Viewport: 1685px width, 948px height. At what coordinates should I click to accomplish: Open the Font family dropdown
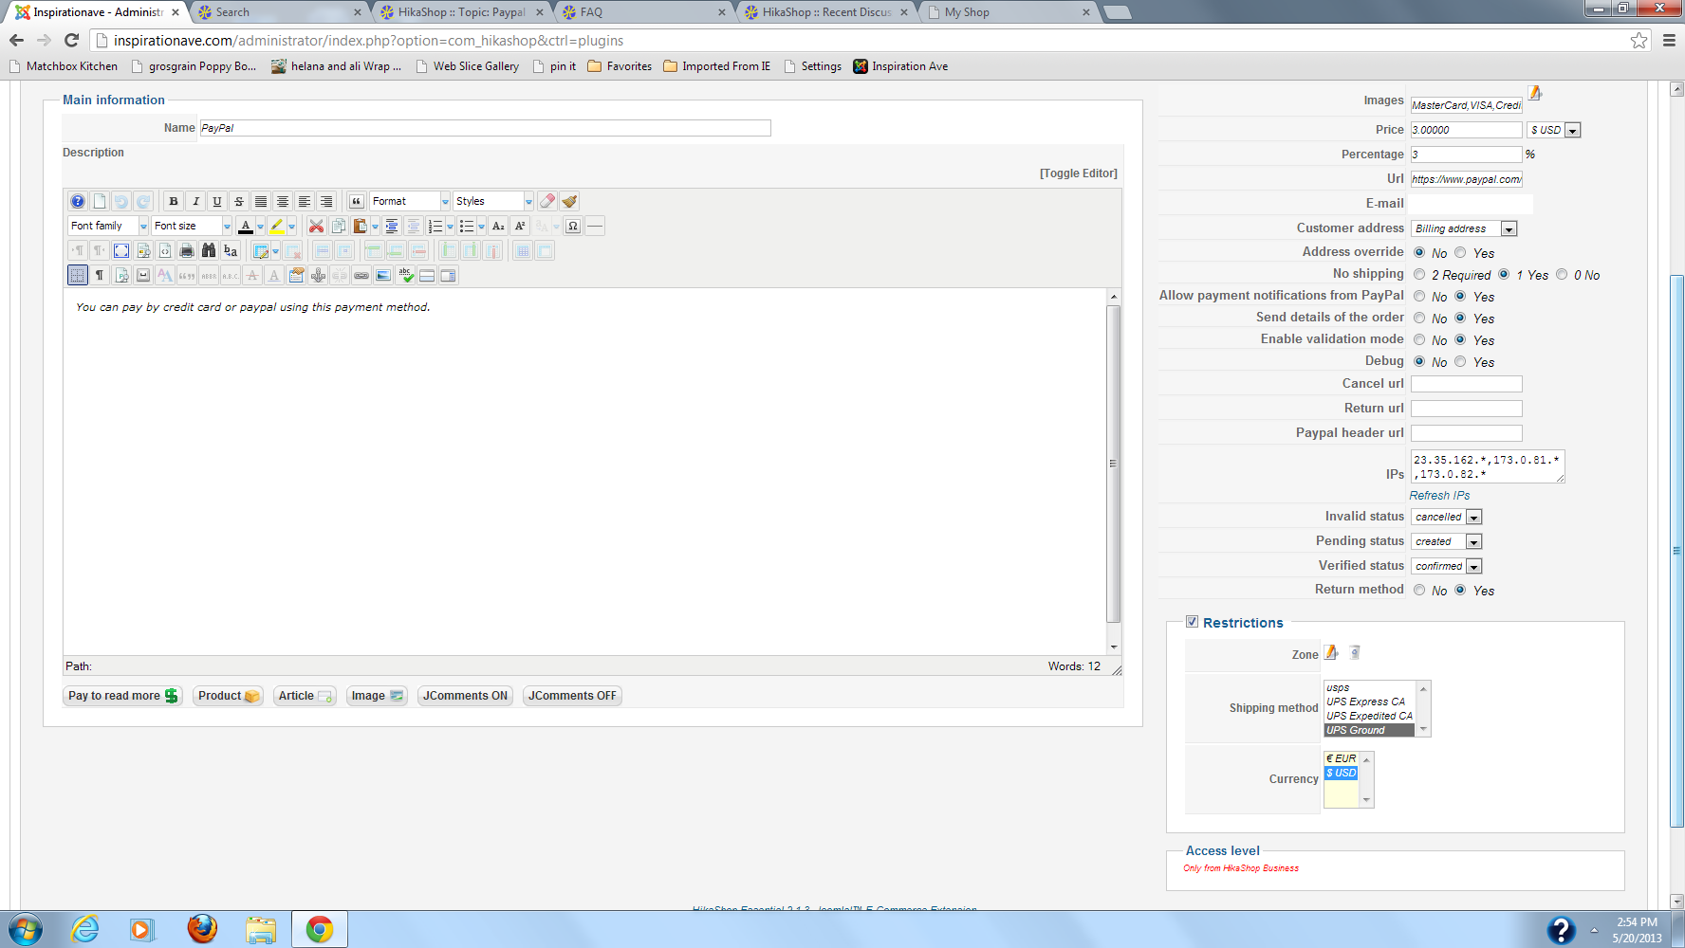tap(108, 226)
